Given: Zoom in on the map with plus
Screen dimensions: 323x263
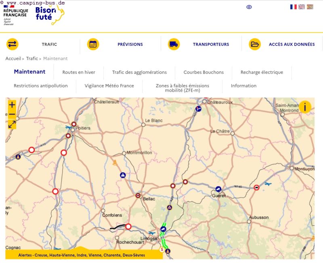Looking at the screenshot, I should tap(12, 105).
